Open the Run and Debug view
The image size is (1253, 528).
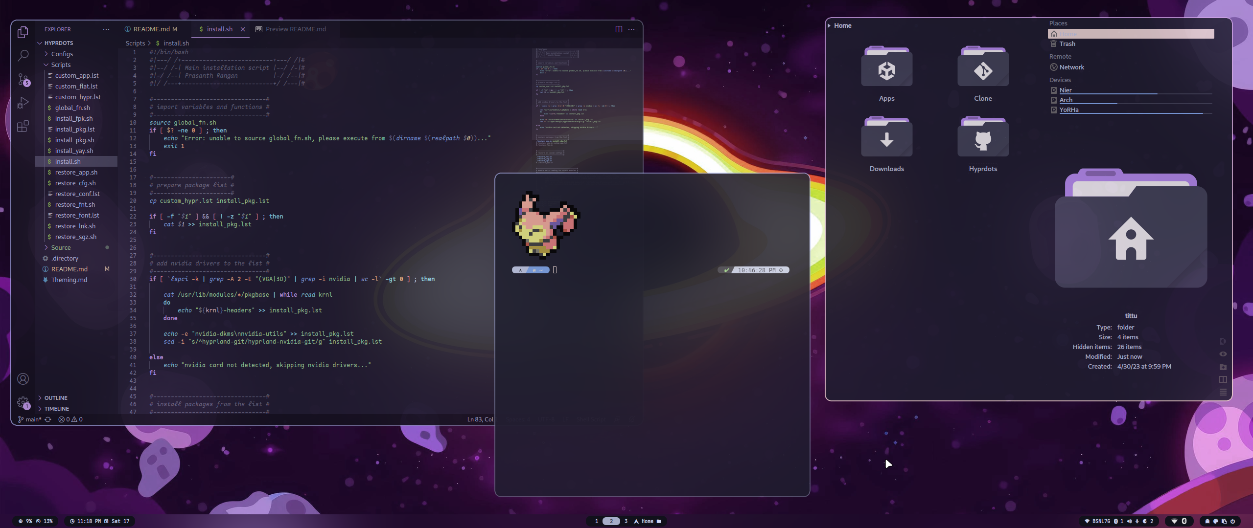(23, 103)
